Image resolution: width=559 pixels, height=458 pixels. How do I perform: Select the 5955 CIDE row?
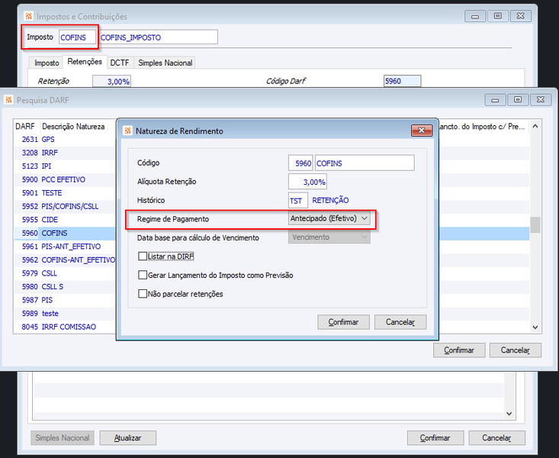(65, 220)
